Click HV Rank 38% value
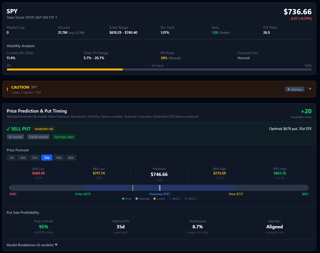The height and width of the screenshot is (253, 320). 164,58
